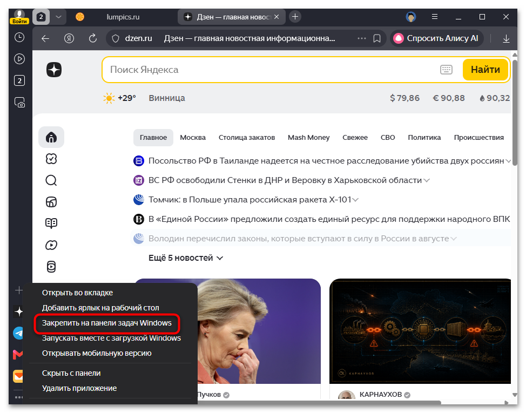Open on-screen keyboard icon in search
526x413 pixels.
point(446,70)
